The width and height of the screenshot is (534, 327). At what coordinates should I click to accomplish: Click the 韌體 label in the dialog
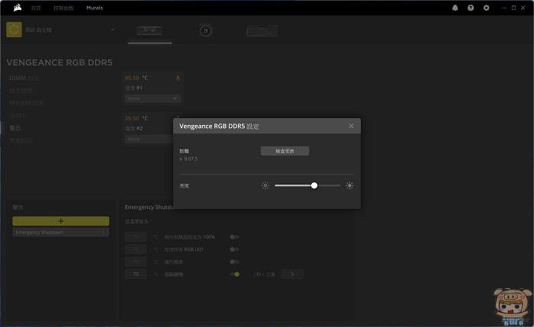pyautogui.click(x=184, y=151)
